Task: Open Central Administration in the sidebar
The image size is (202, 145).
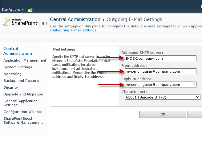Action: (18, 51)
